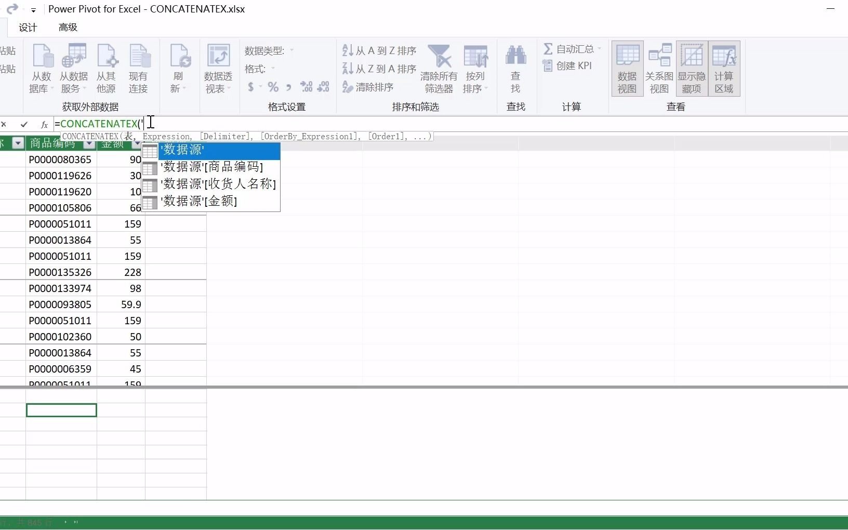Screen dimensions: 848x530
Task: Expand AutoSum dropdown arrow
Action: click(600, 49)
